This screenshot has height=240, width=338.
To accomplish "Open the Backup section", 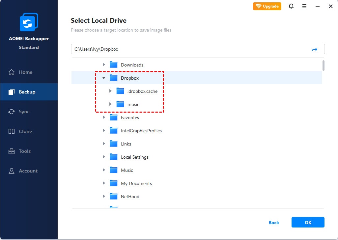I will point(29,92).
